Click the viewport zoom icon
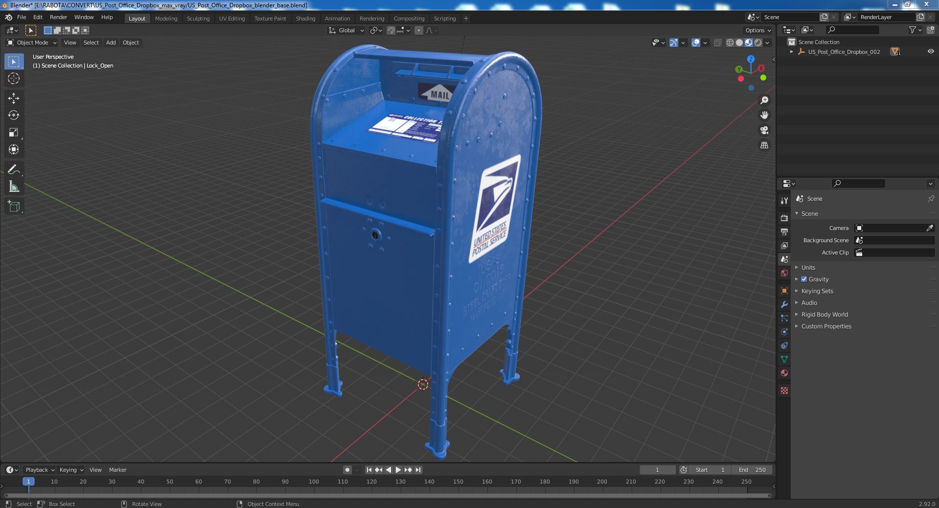This screenshot has height=508, width=939. (x=764, y=100)
